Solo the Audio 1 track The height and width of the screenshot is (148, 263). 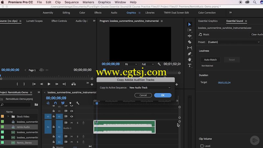[78, 123]
